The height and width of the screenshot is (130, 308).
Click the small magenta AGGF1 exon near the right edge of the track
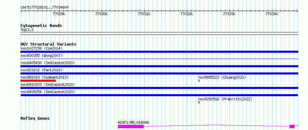[292, 127]
